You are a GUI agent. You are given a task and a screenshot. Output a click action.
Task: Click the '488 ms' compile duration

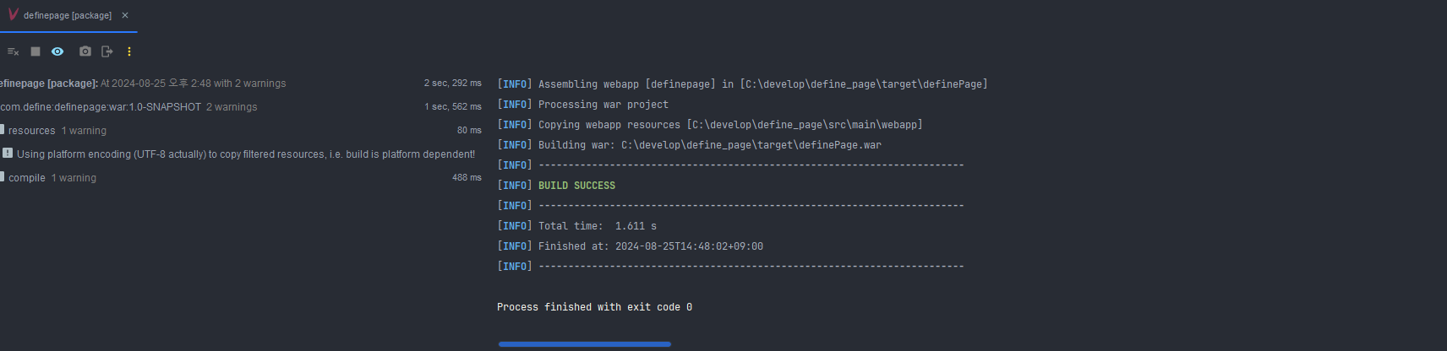tap(467, 178)
